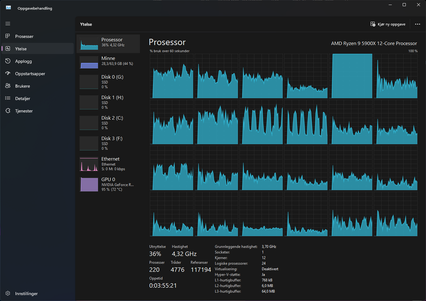Select Disk 0 (G:) entry
Viewport: 426px width, 301px height.
coord(108,81)
